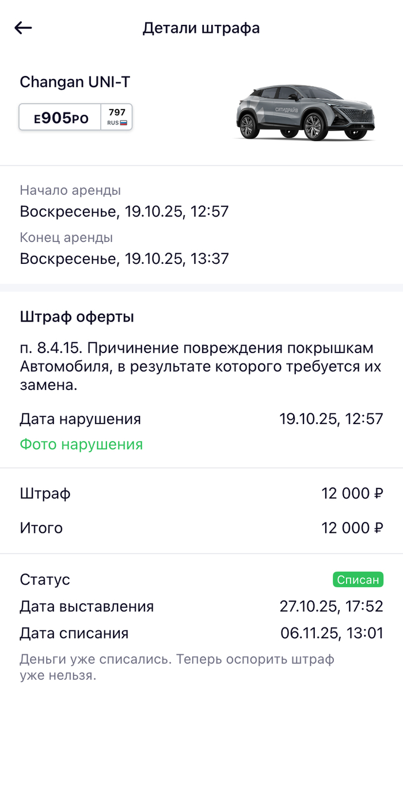
Task: Tap the Дата списания value 06.11.25
Action: [x=332, y=634]
